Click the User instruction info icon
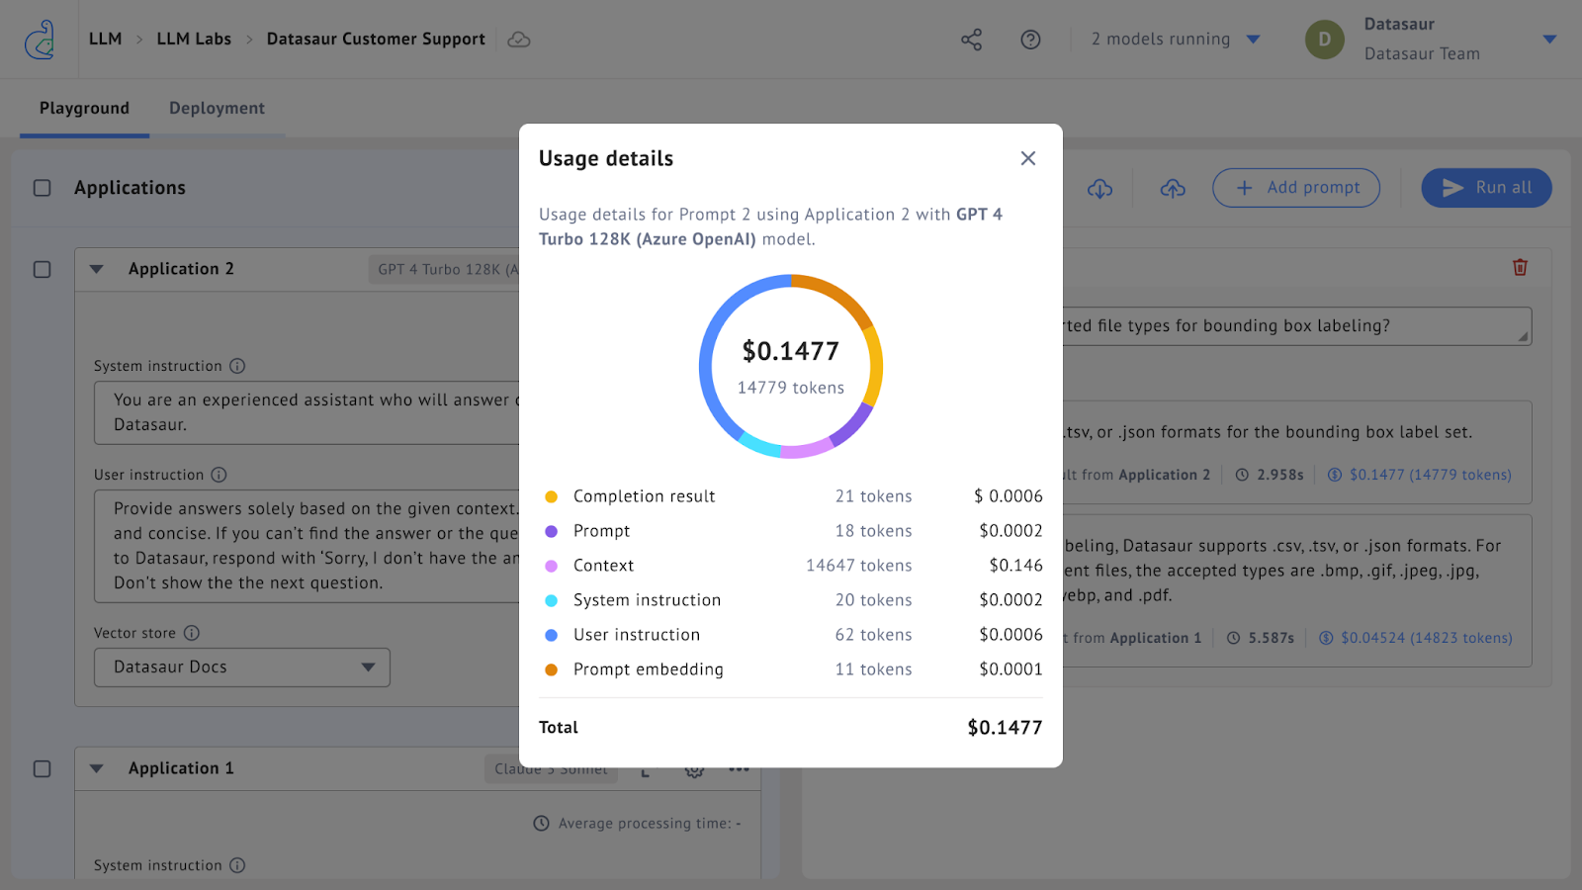This screenshot has width=1582, height=890. pos(219,475)
